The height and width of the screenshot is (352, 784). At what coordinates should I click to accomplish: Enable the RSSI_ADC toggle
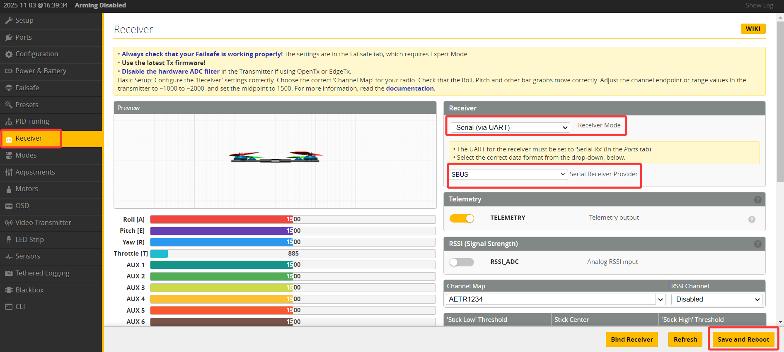point(462,262)
